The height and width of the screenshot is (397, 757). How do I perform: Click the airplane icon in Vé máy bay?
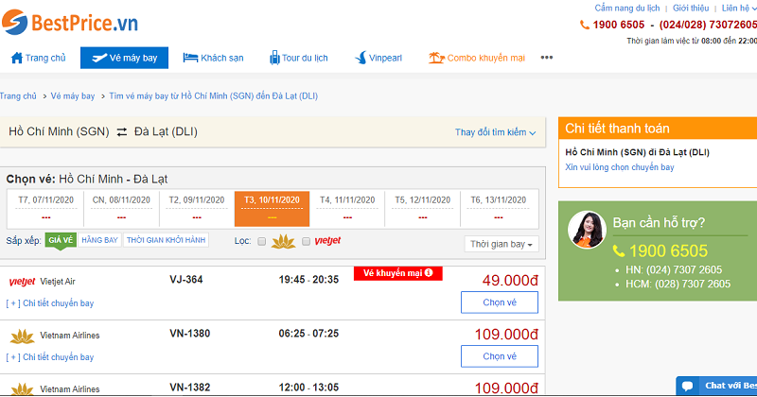tap(99, 58)
